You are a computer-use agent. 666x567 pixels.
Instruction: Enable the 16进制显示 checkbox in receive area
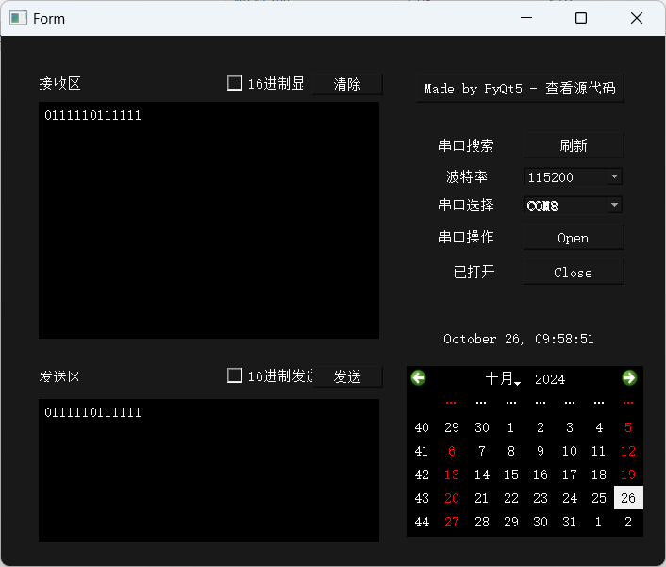pyautogui.click(x=235, y=83)
